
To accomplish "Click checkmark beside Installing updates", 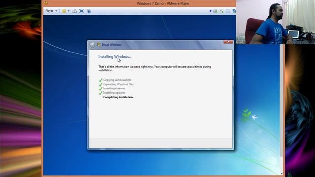I will coord(100,93).
